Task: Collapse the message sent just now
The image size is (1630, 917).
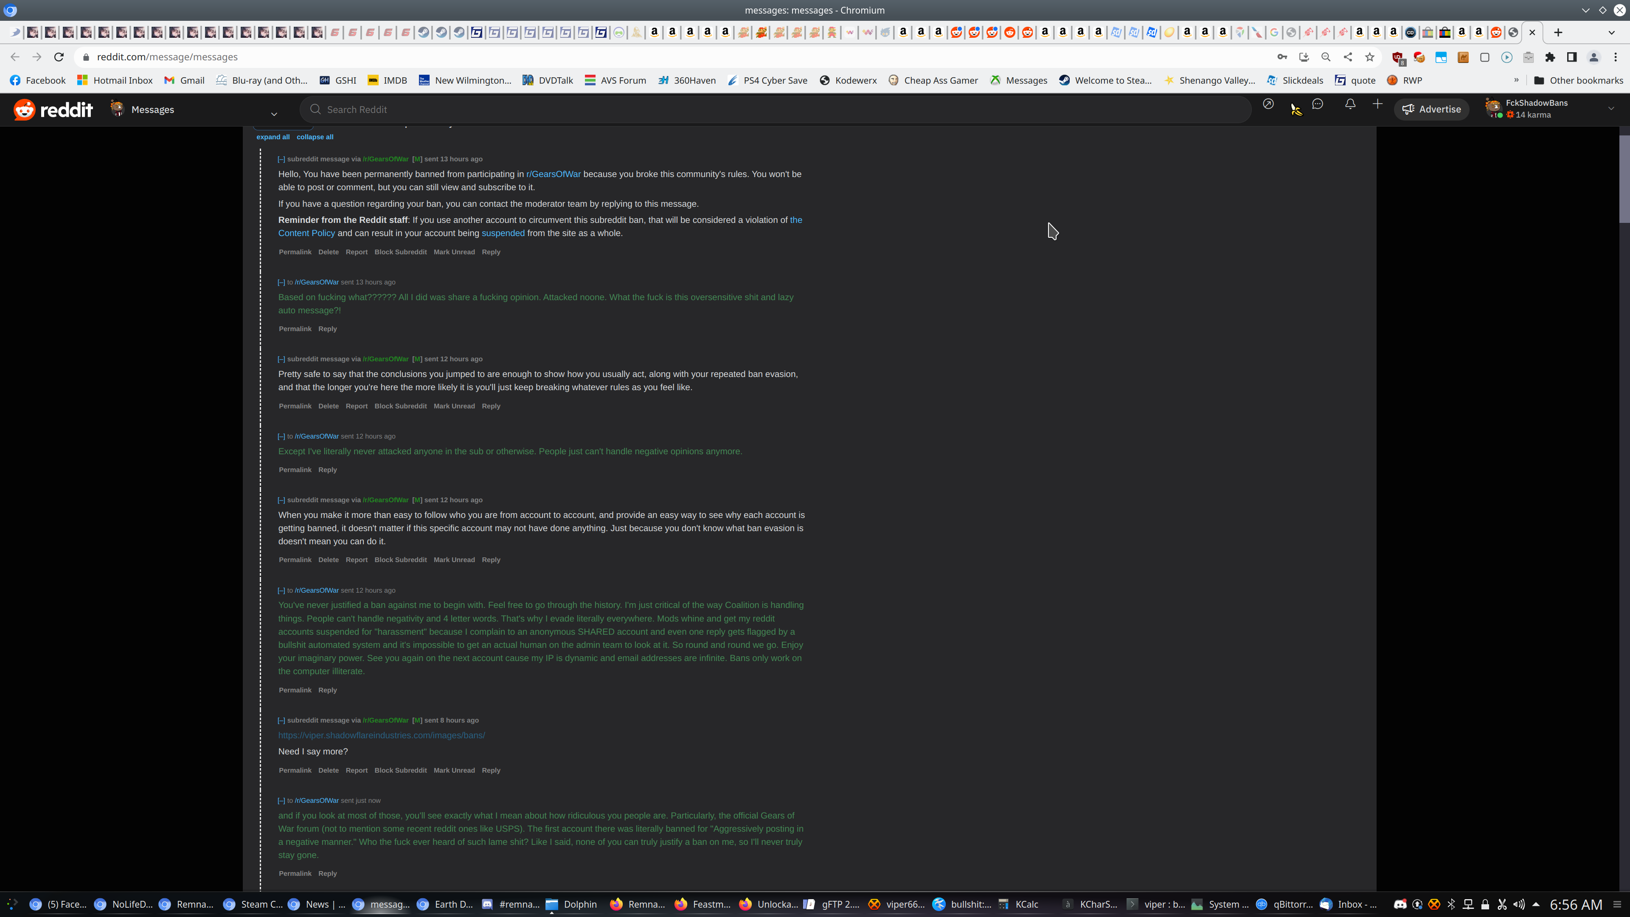Action: [x=281, y=801]
